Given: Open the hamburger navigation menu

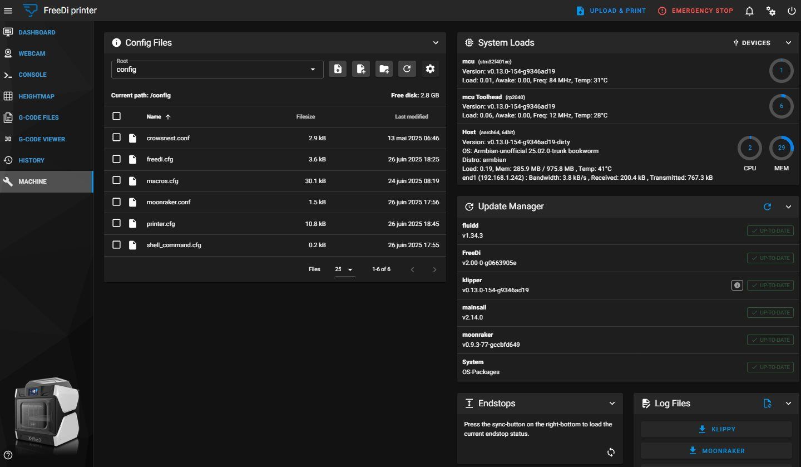Looking at the screenshot, I should tap(8, 11).
